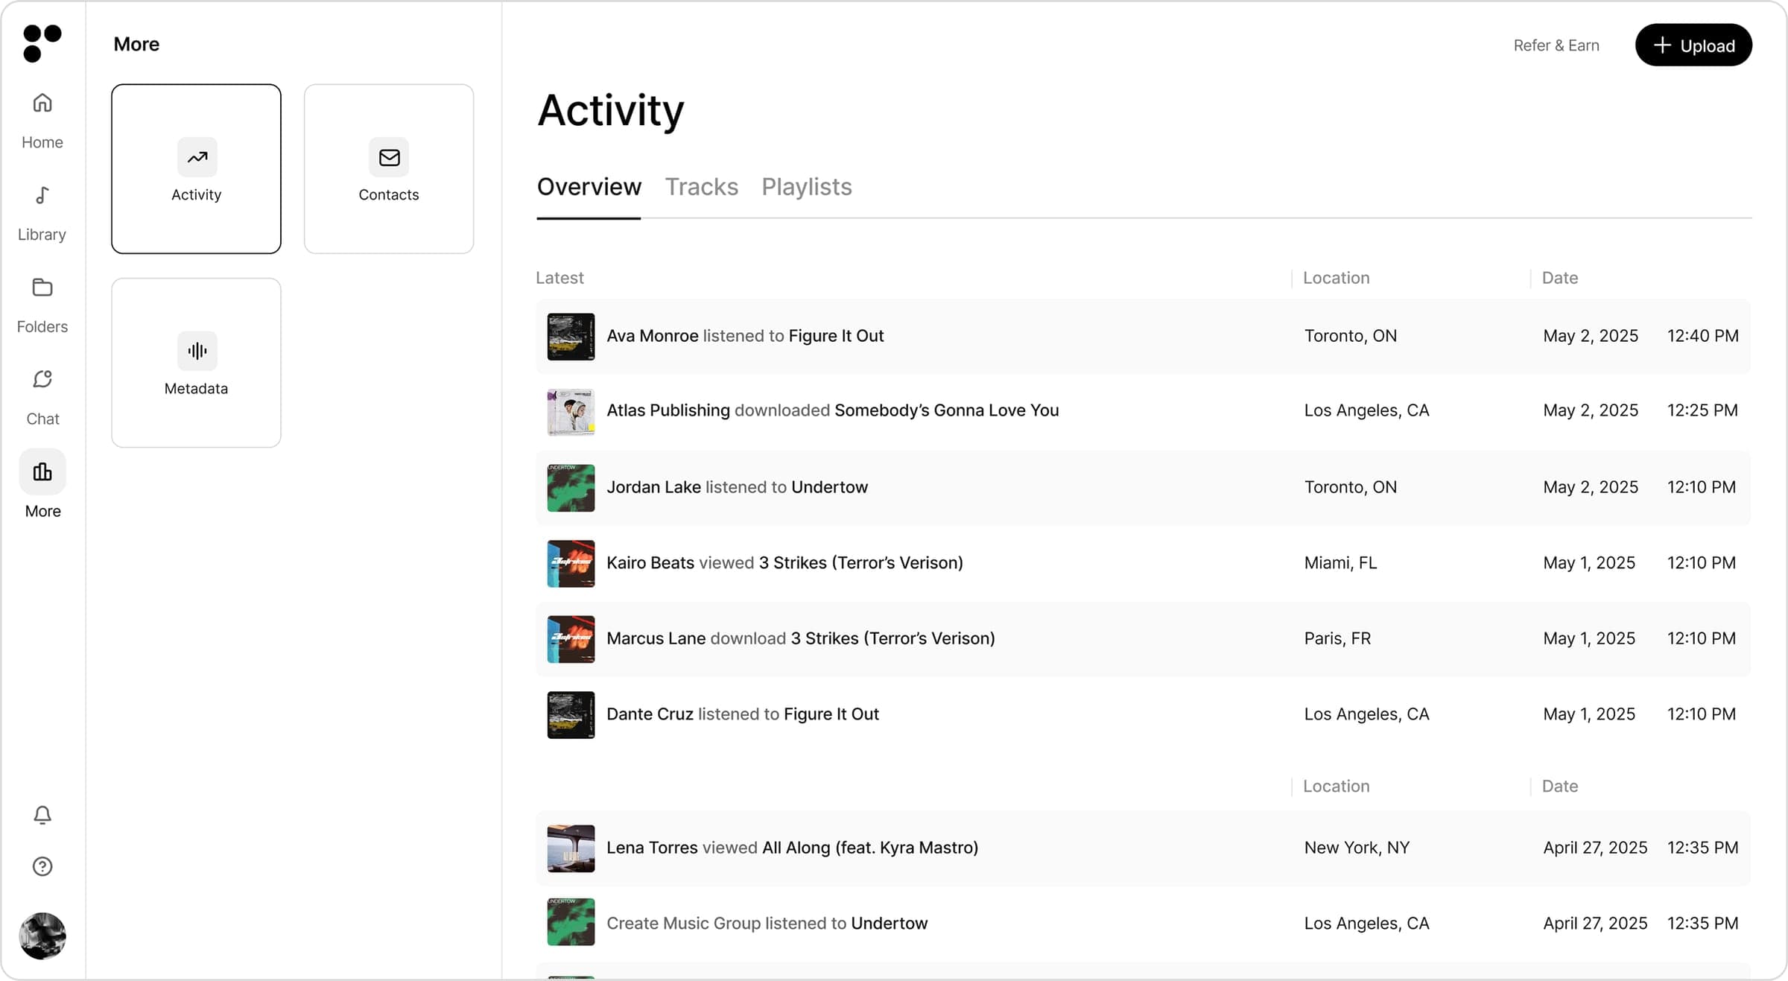
Task: Click "Jordan Lake listened to Undertow"
Action: click(738, 487)
